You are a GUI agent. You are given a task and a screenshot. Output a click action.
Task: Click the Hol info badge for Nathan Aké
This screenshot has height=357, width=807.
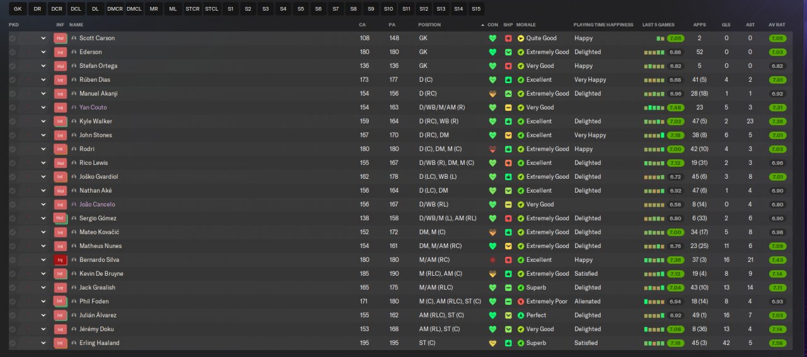point(61,191)
